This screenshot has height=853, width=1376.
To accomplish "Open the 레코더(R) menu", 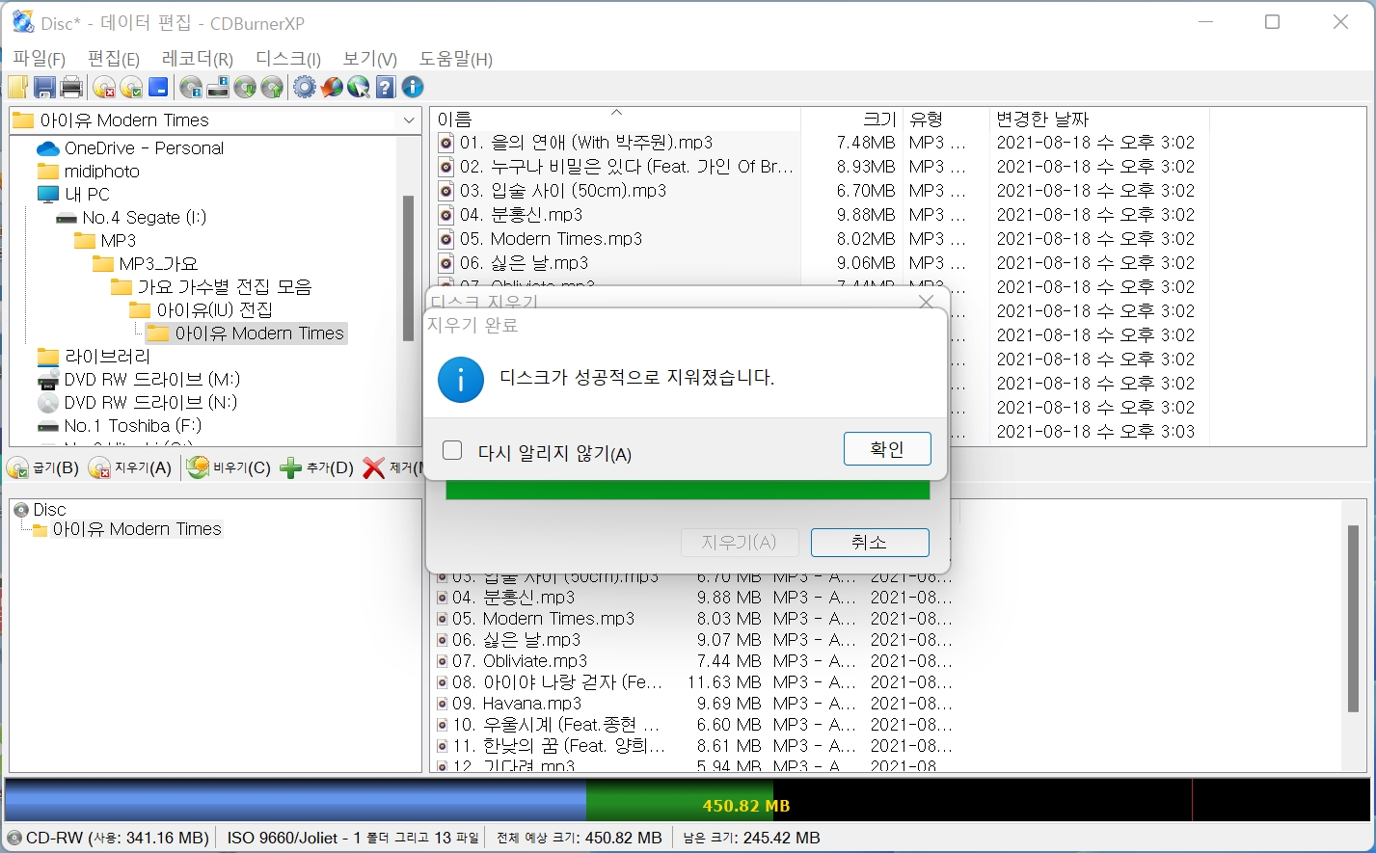I will pyautogui.click(x=198, y=59).
